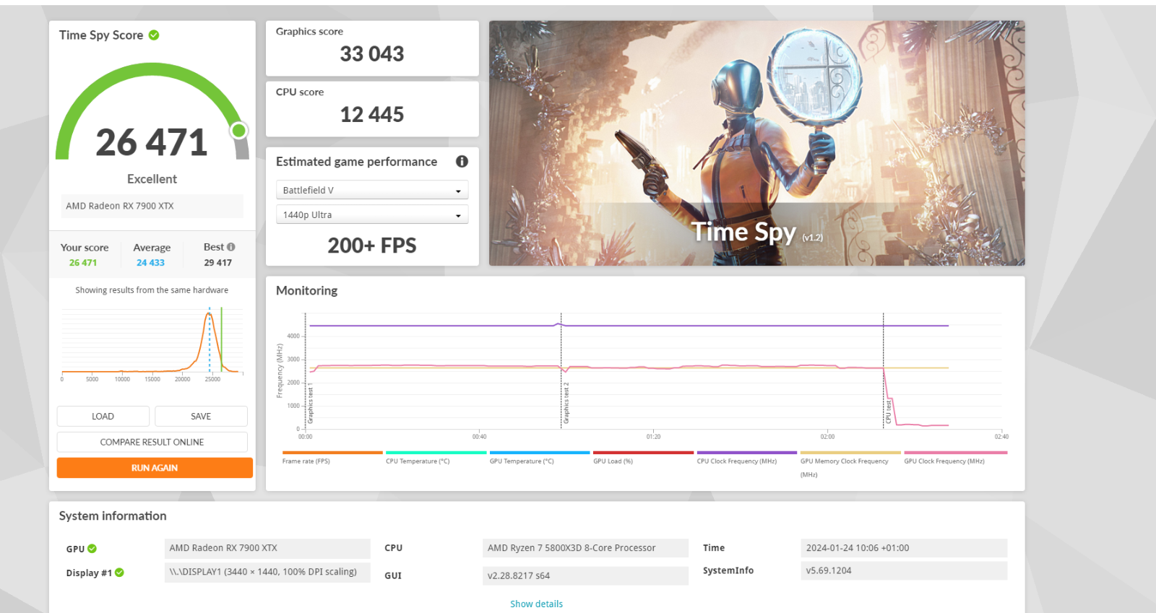Click the Time Spy (v1.2) title on the artwork
1156x613 pixels.
coord(756,232)
